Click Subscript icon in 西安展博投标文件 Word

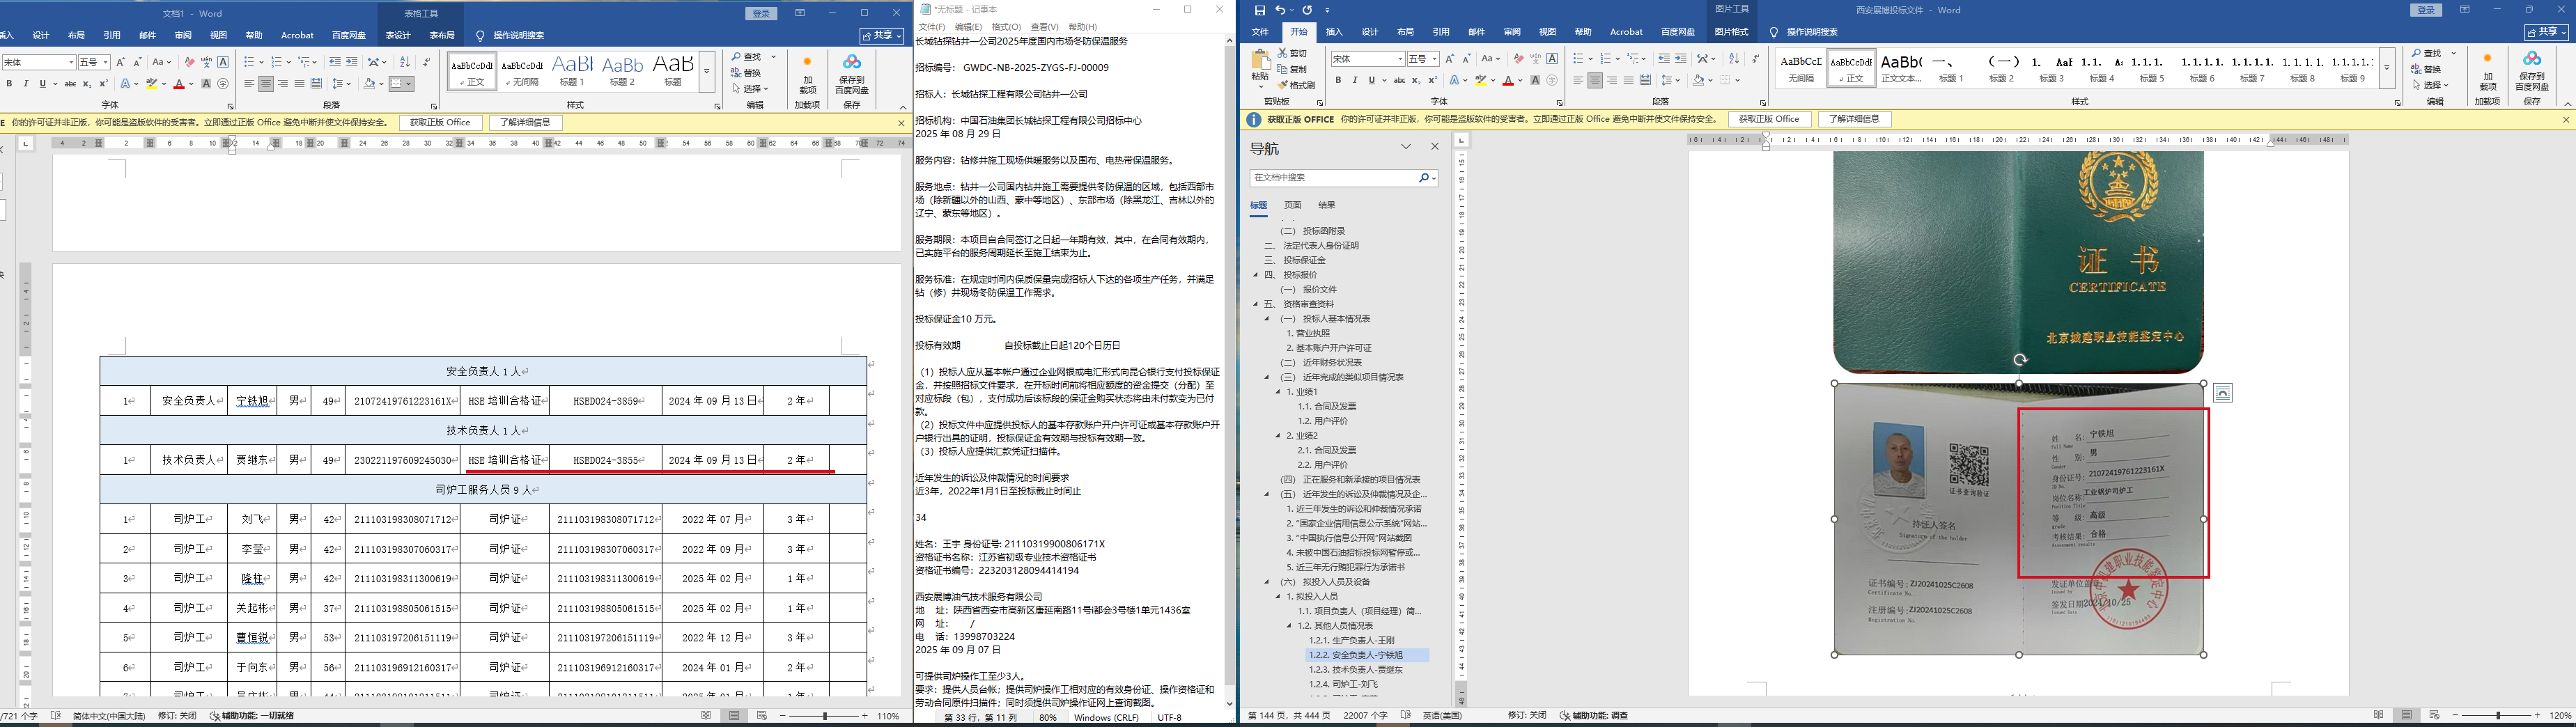(x=1415, y=80)
